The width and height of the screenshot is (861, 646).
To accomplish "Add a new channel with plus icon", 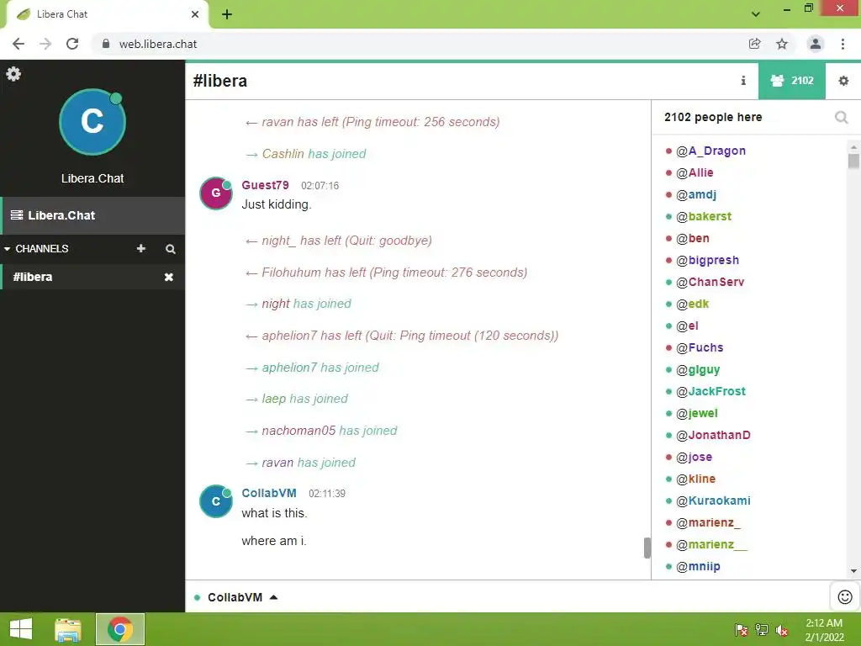I will [x=141, y=248].
